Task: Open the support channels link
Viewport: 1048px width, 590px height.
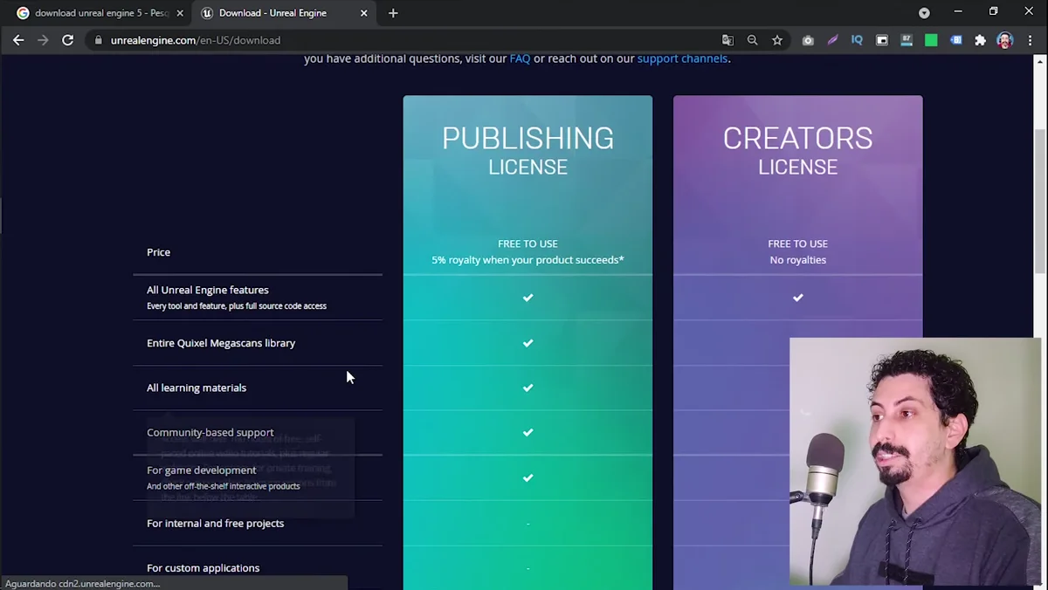Action: (x=682, y=58)
